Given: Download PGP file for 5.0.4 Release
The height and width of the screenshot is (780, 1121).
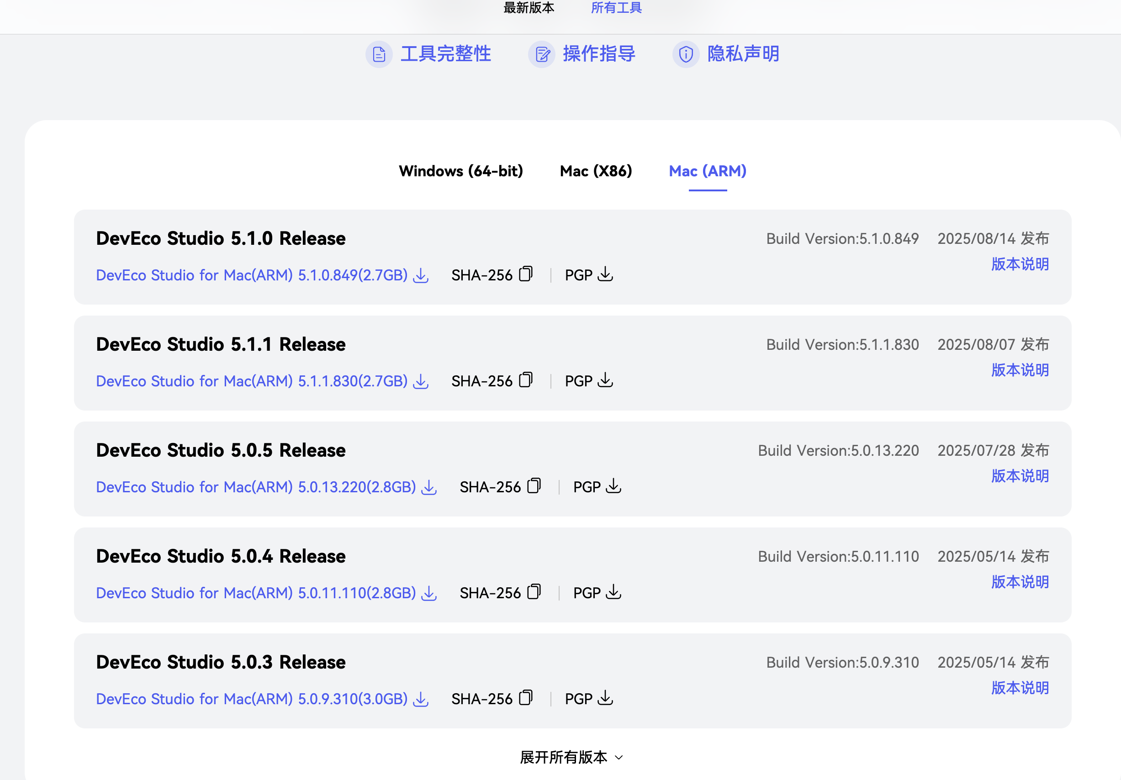Looking at the screenshot, I should (614, 592).
